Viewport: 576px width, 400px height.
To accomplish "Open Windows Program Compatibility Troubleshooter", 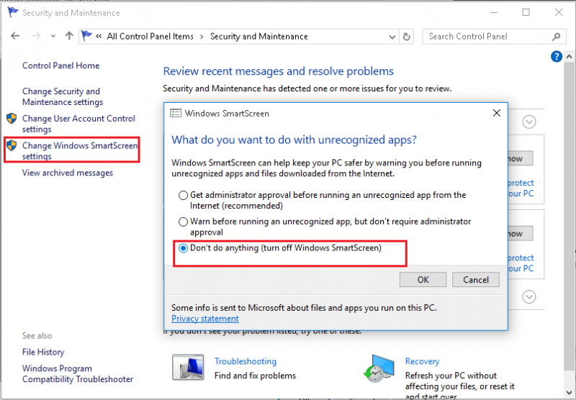I will click(x=78, y=373).
